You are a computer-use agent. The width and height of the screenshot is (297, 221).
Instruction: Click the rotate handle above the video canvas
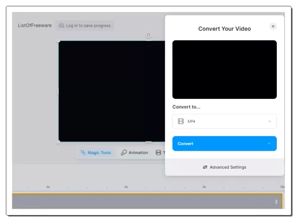(x=148, y=35)
